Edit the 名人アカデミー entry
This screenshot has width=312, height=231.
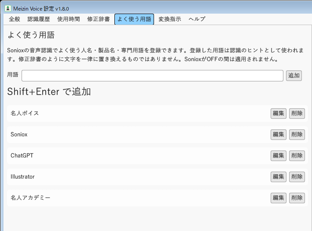(x=279, y=198)
